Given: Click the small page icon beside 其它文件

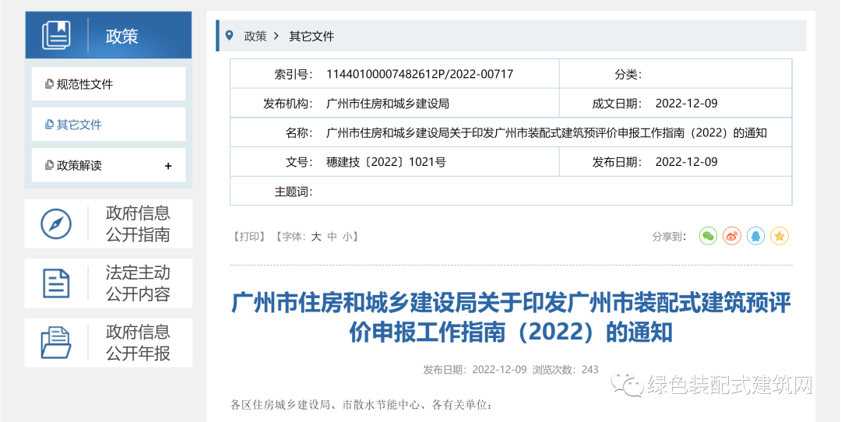Looking at the screenshot, I should [50, 125].
